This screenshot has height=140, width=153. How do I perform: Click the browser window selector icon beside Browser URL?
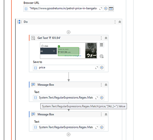pos(111,9)
